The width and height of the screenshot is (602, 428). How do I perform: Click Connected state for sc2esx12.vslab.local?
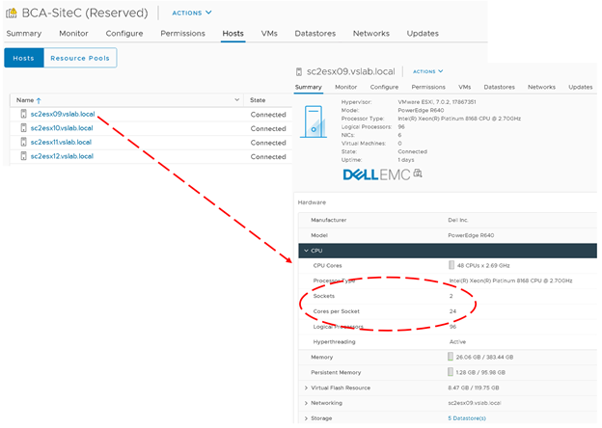268,156
